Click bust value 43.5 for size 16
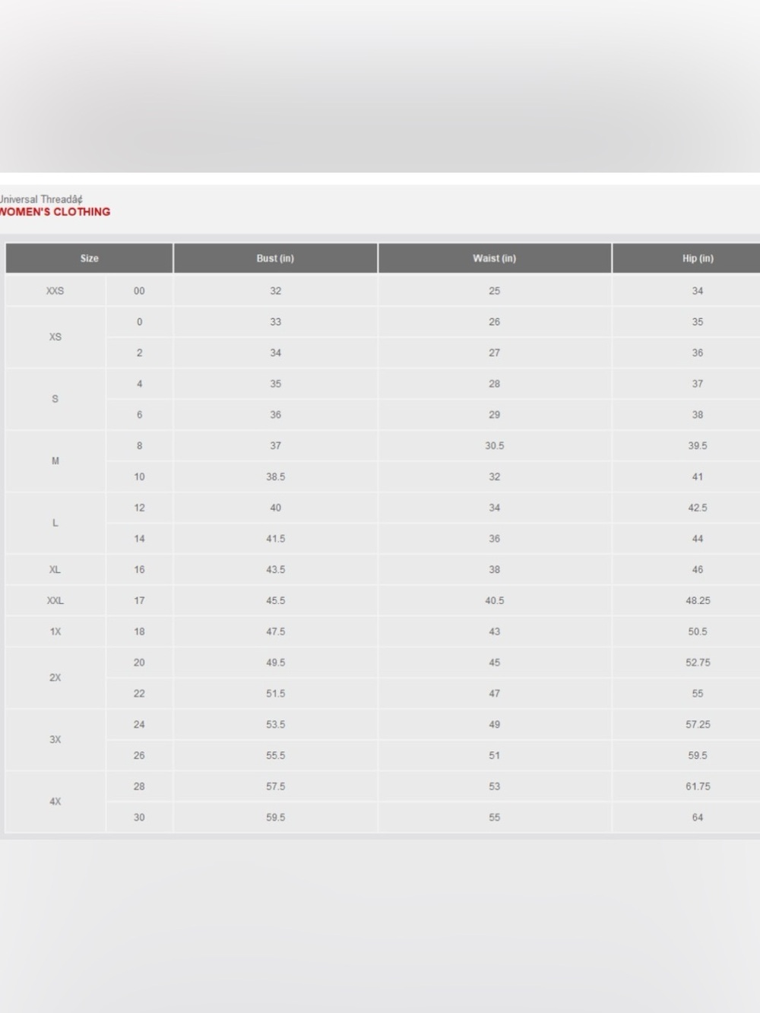The height and width of the screenshot is (1013, 760). point(275,570)
